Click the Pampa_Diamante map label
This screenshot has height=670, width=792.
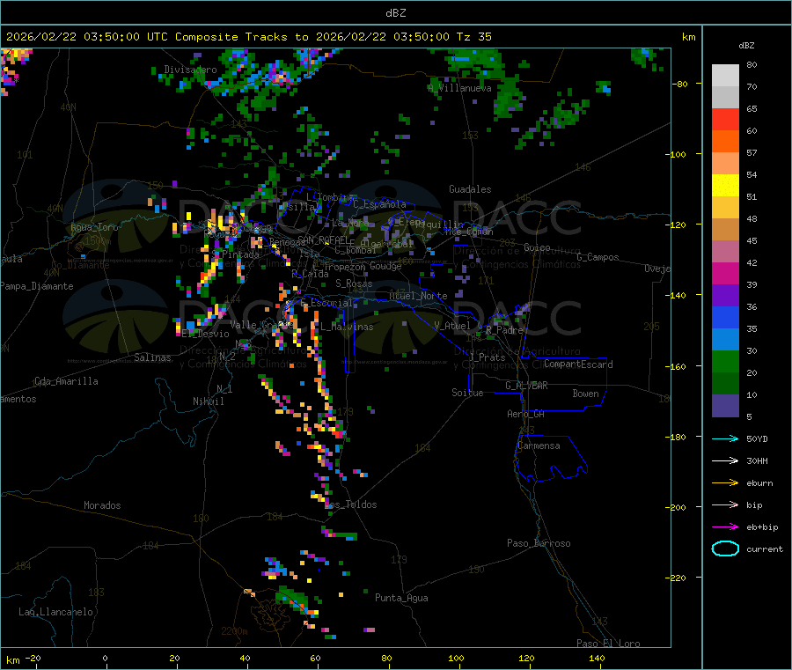[36, 286]
